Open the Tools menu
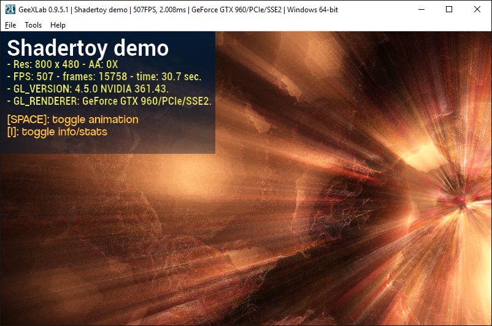The height and width of the screenshot is (326, 492). click(33, 25)
